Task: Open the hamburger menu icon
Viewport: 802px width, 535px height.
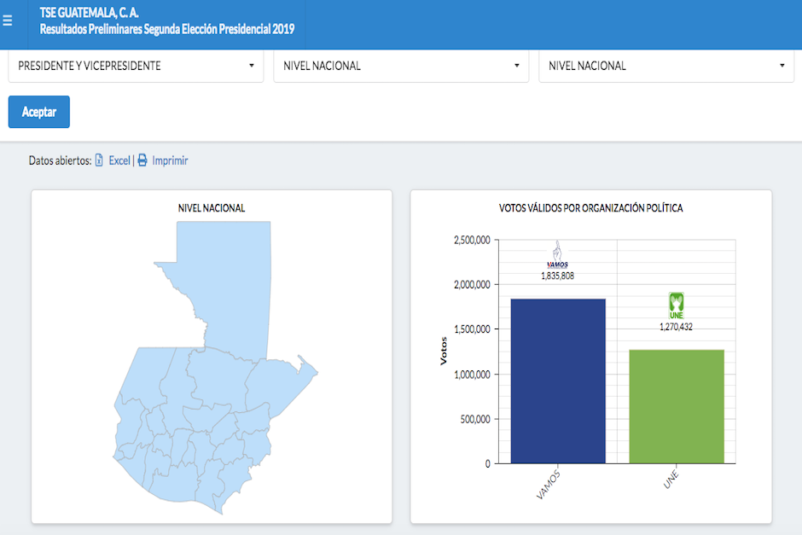Action: tap(8, 21)
